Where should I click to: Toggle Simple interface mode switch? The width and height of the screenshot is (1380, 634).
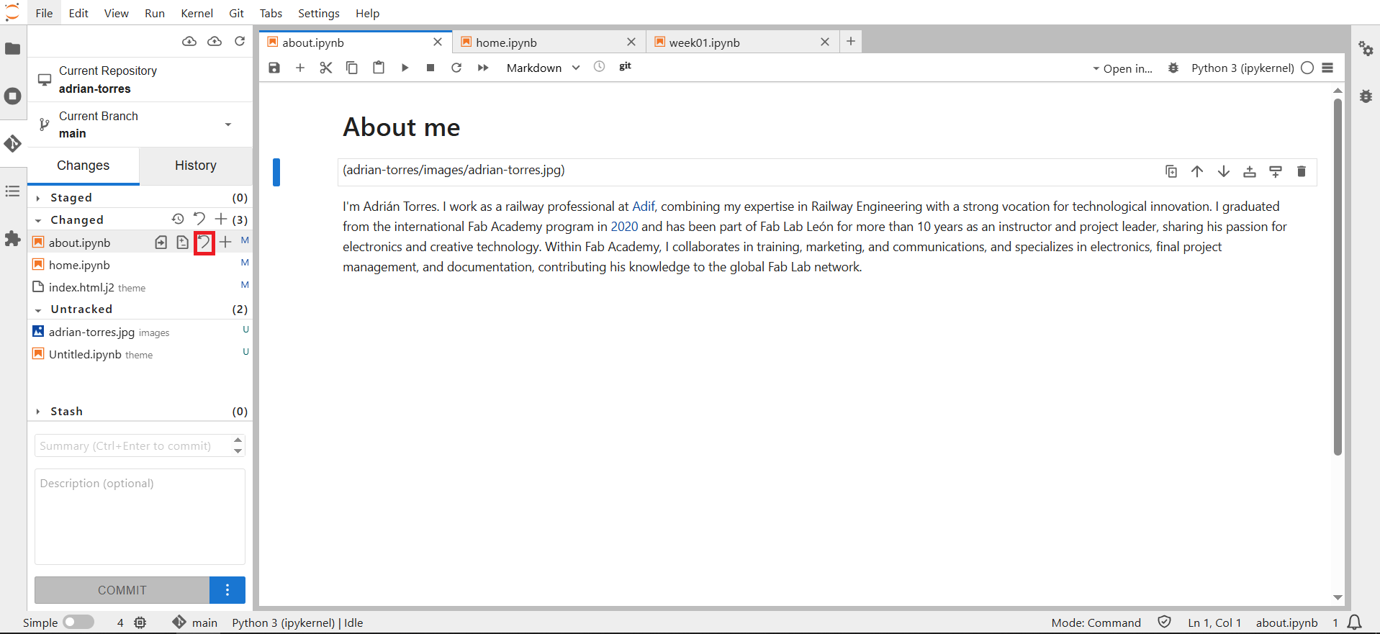tap(78, 622)
